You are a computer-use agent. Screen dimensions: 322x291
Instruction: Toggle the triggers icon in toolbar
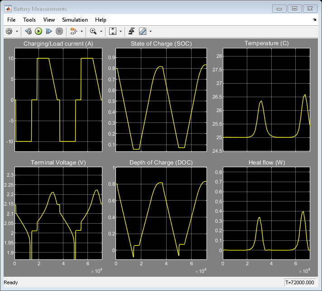click(131, 31)
